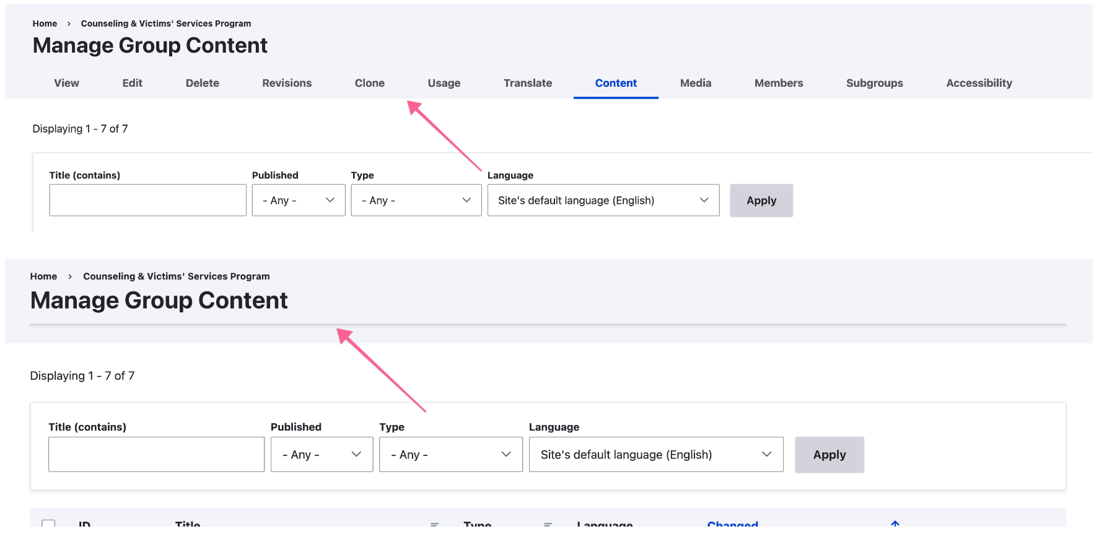Go to the Subgroups tab
The height and width of the screenshot is (534, 1099).
tap(874, 83)
